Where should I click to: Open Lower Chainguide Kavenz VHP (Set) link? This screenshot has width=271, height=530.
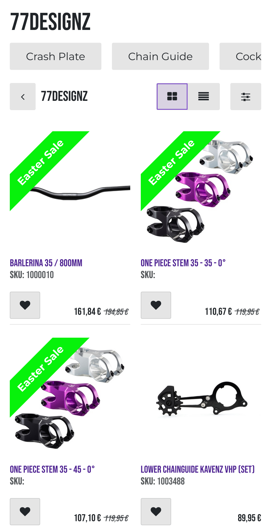(x=198, y=469)
